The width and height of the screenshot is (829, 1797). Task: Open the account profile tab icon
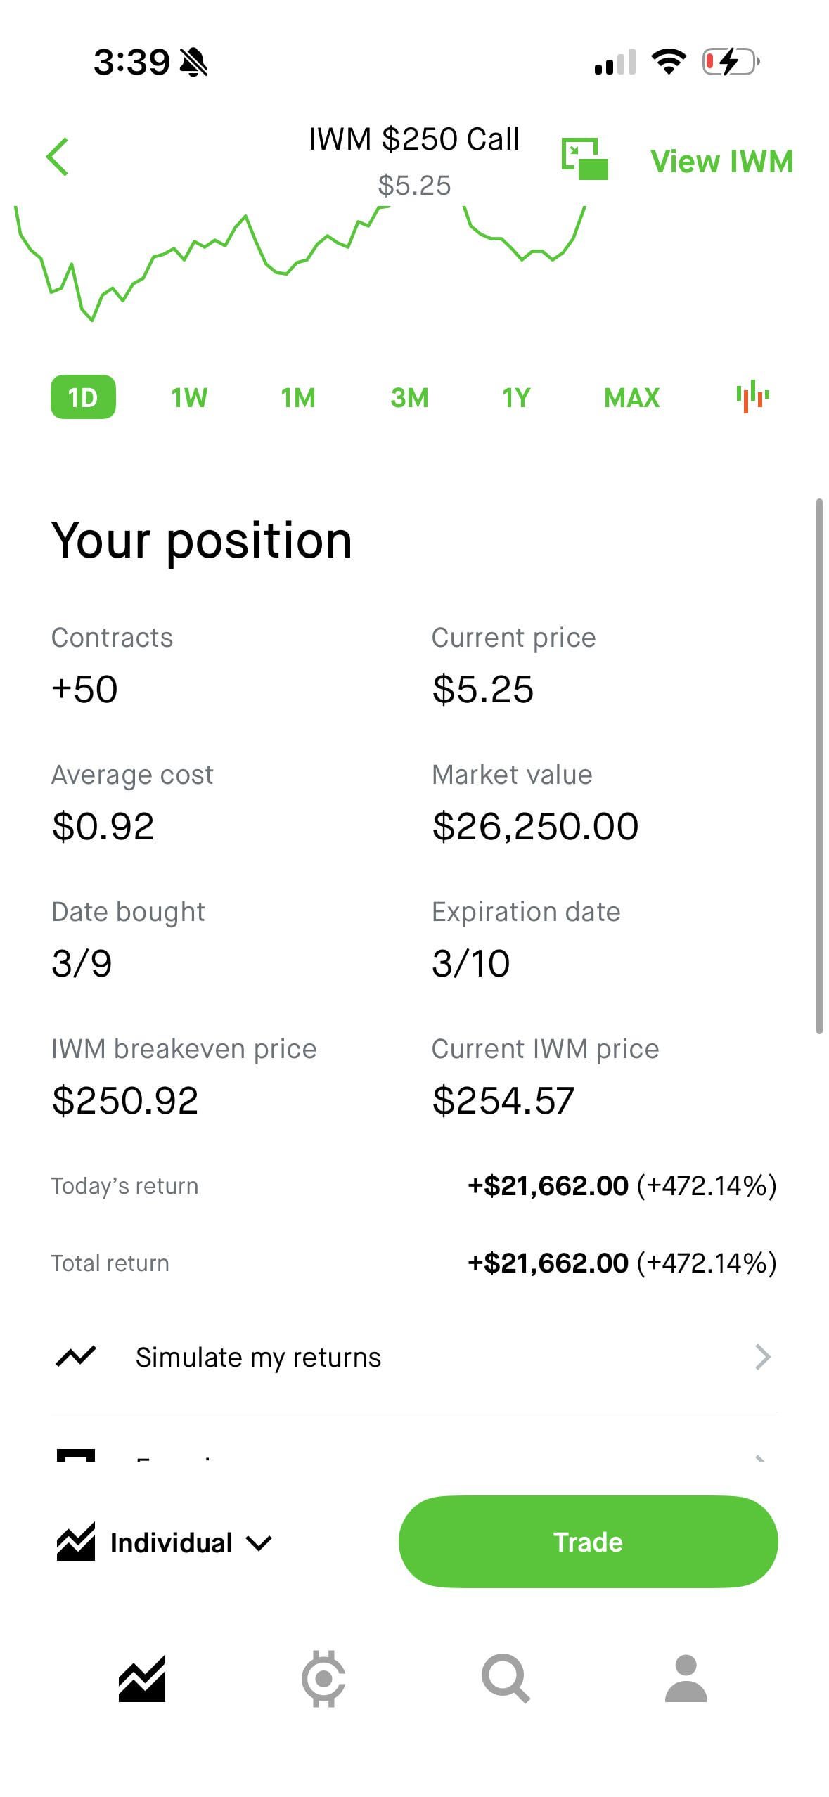point(686,1679)
